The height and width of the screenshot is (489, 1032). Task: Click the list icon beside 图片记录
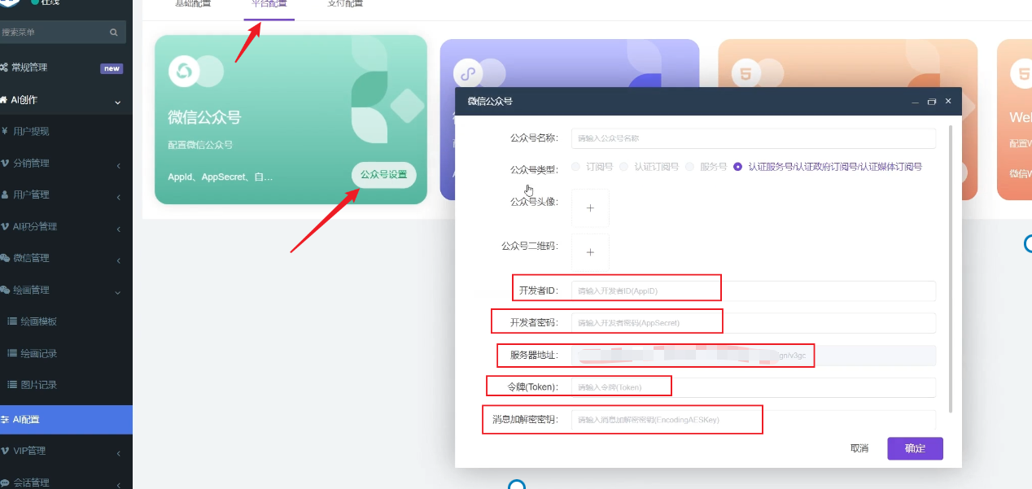pos(12,384)
